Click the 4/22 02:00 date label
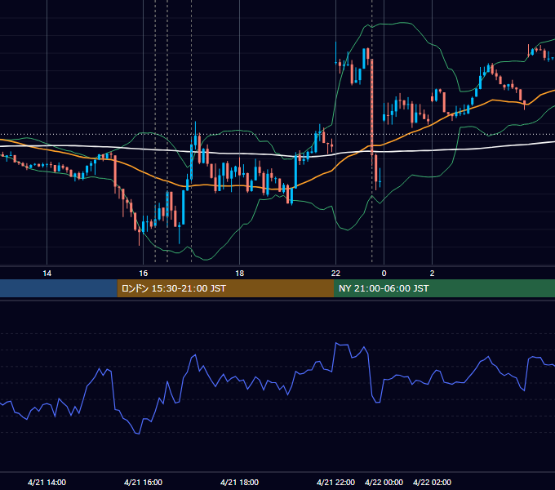 pyautogui.click(x=432, y=482)
